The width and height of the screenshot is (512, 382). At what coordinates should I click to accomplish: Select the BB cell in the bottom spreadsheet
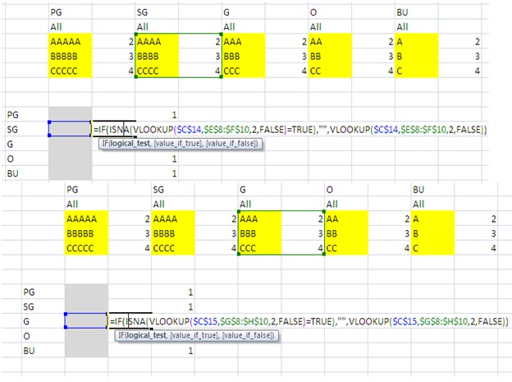pos(346,233)
